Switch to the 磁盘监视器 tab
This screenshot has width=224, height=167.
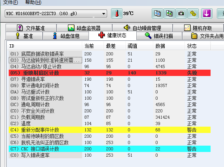(x=84, y=28)
